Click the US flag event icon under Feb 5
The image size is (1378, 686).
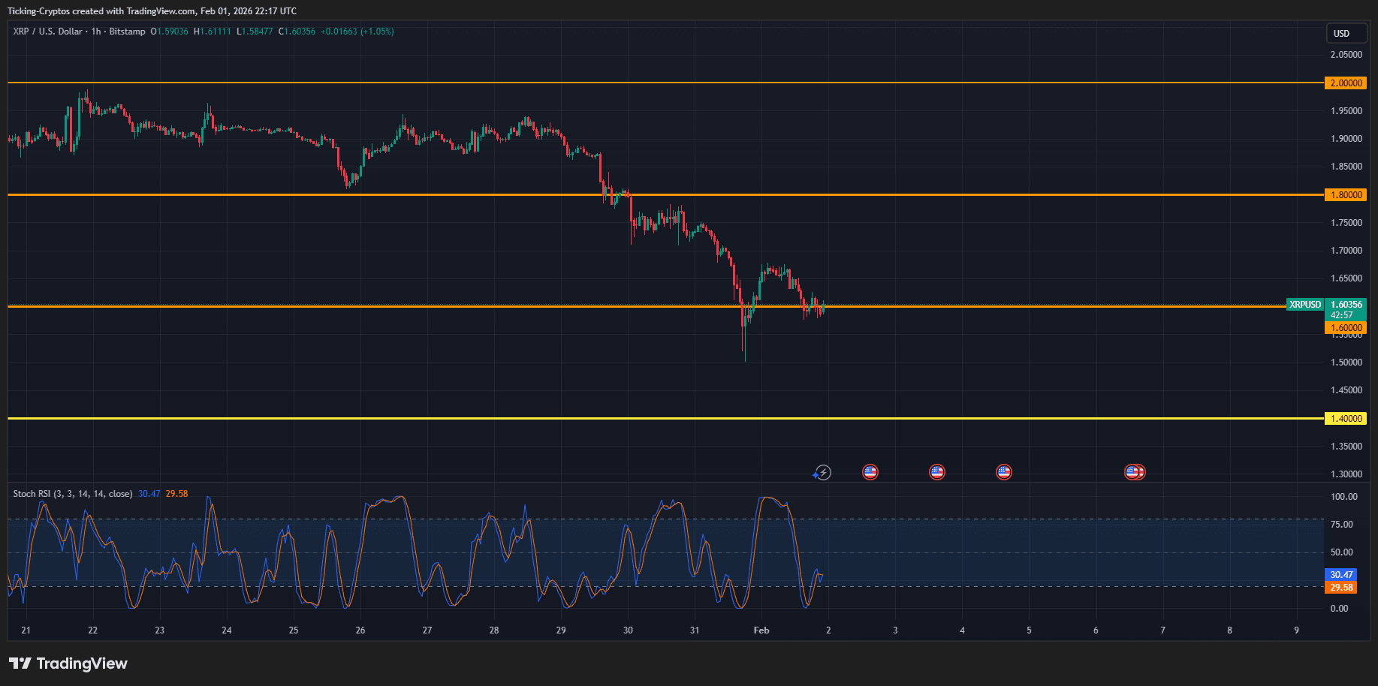(1004, 471)
